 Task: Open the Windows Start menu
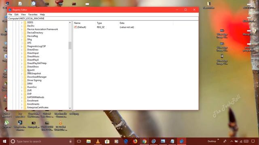[x=4, y=141]
